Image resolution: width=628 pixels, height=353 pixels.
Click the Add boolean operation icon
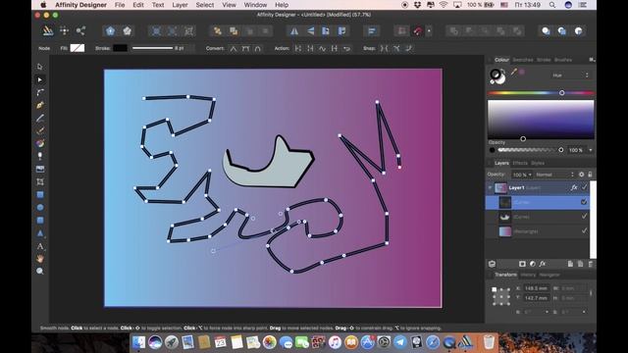[453, 30]
